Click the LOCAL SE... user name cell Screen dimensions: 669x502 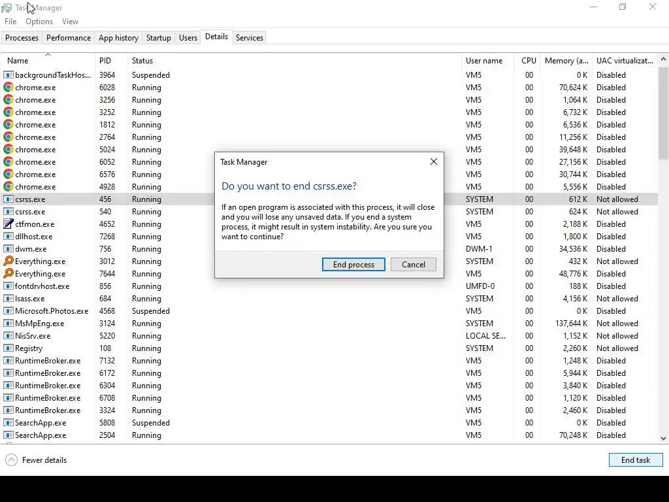(x=485, y=336)
